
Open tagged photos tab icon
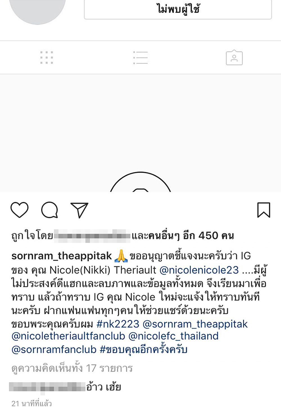coord(234,58)
